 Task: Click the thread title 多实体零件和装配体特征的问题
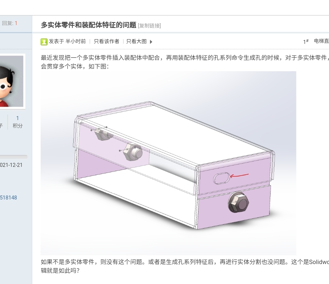tap(89, 25)
